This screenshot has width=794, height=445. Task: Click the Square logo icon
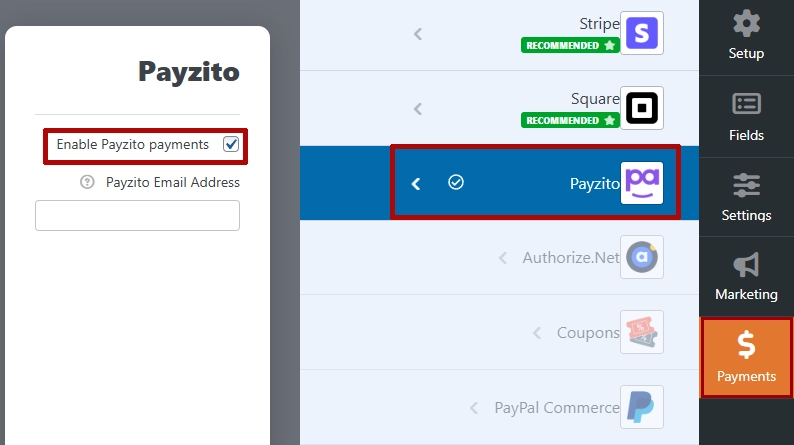pos(641,108)
